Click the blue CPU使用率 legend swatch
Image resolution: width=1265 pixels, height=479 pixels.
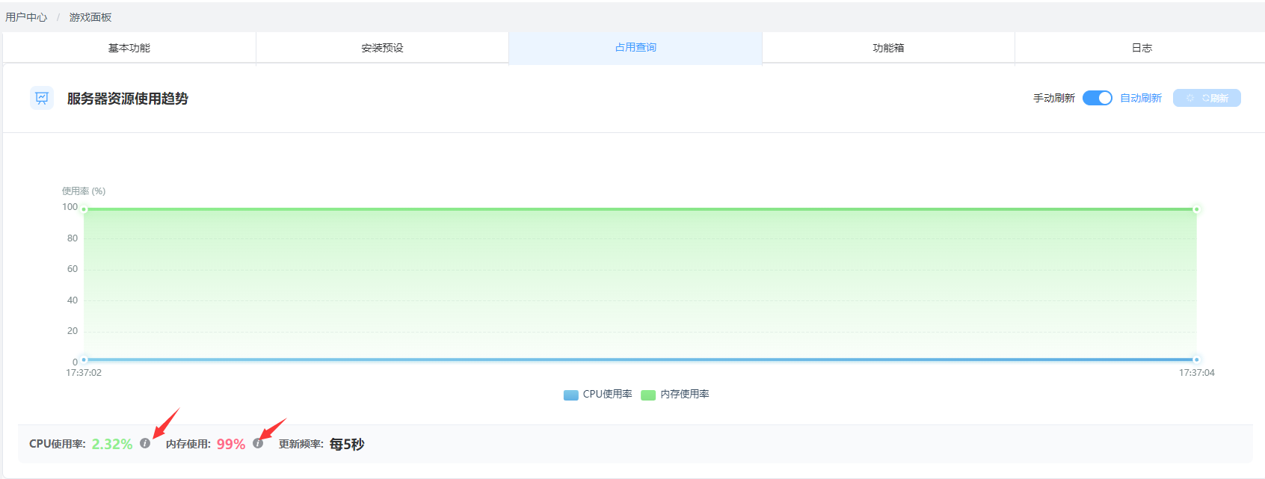(570, 395)
